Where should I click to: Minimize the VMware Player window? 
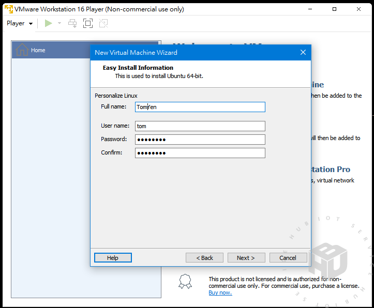[x=310, y=9]
